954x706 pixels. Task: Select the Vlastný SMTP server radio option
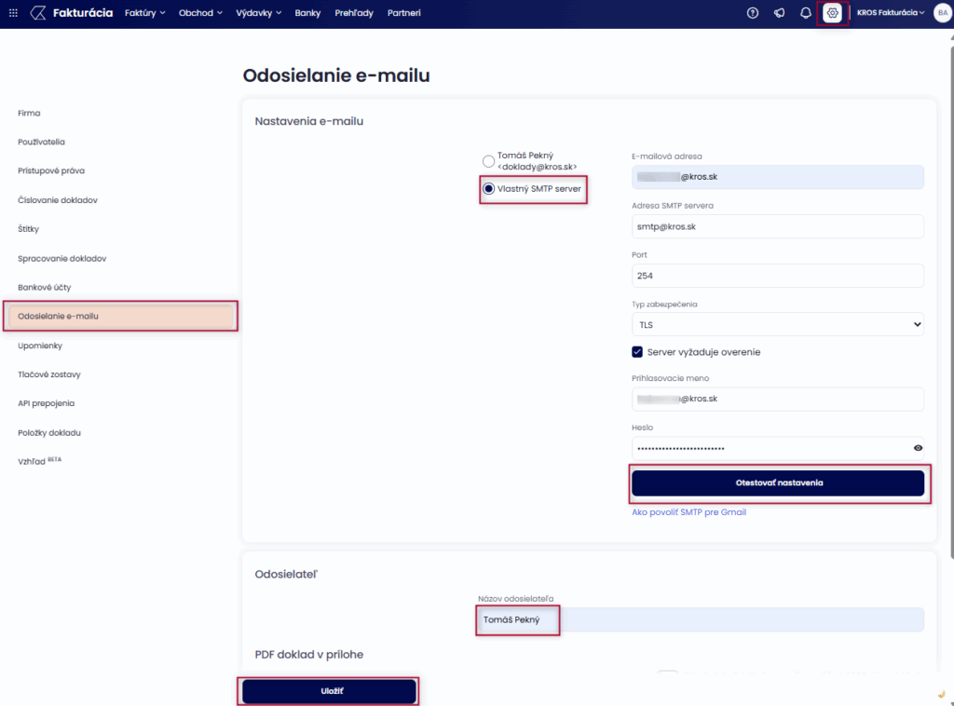click(488, 189)
